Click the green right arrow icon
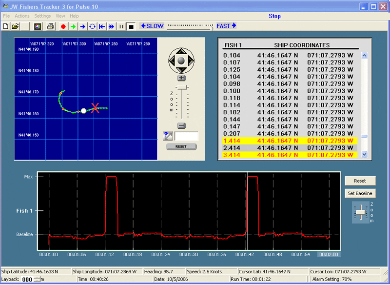The image size is (390, 285). tap(73, 26)
